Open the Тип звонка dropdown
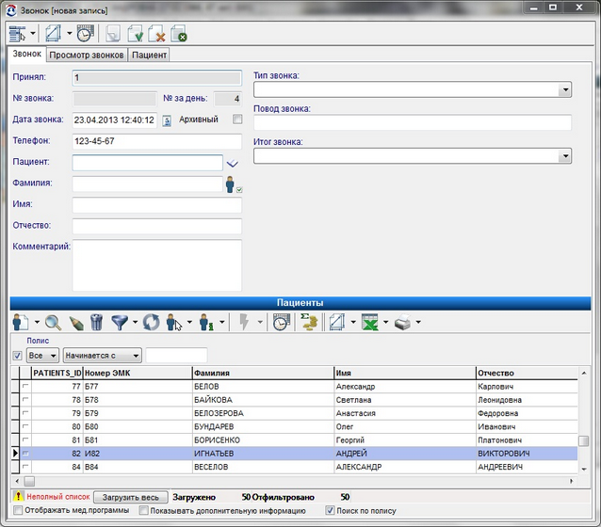Screen dimensions: 601x527 tap(565, 90)
